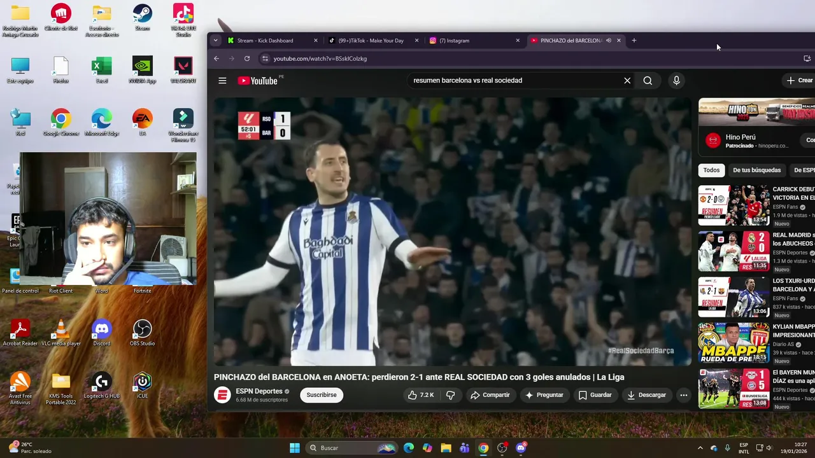Open more actions three-dot menu under video
This screenshot has width=815, height=458.
(x=683, y=395)
